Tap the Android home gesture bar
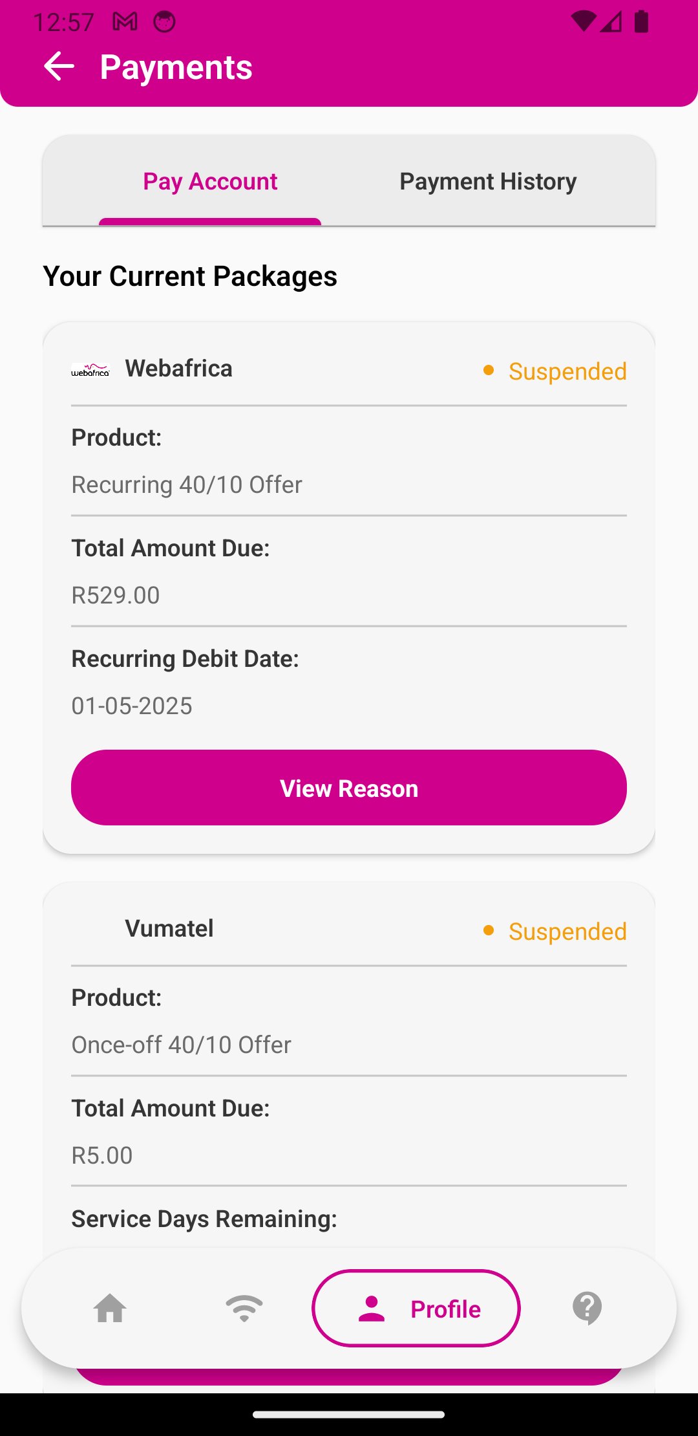 349,1415
